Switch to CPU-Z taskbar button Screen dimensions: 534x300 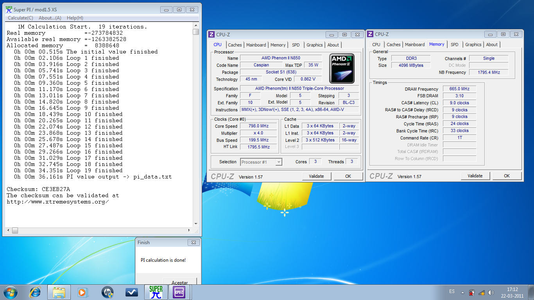click(179, 292)
